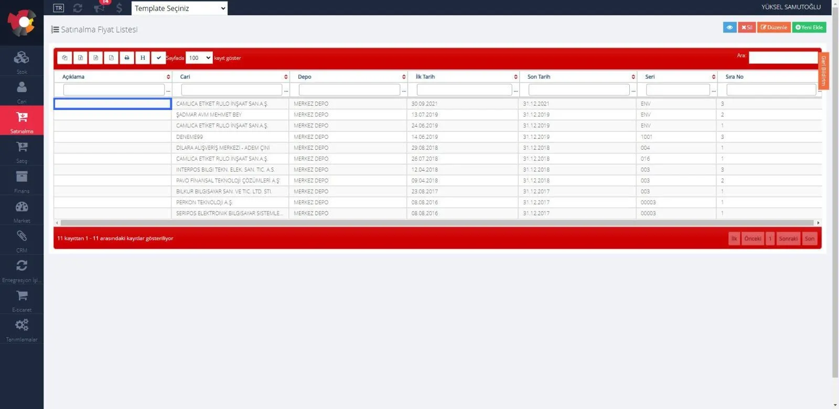Click the Yeni Ekle button
The image size is (839, 409).
[809, 27]
